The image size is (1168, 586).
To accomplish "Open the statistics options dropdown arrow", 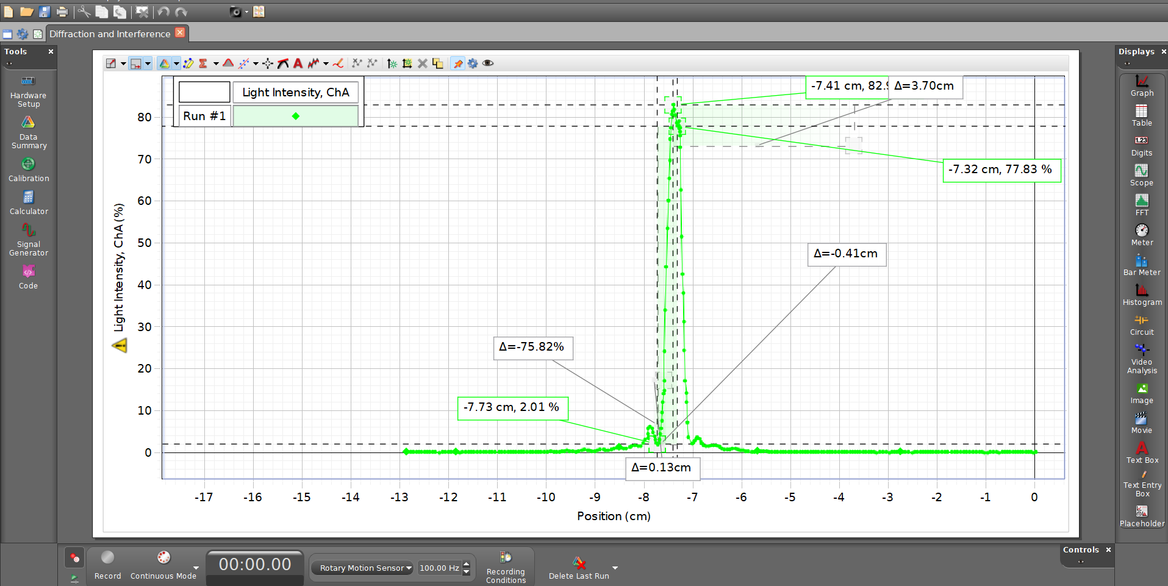I will click(x=216, y=63).
